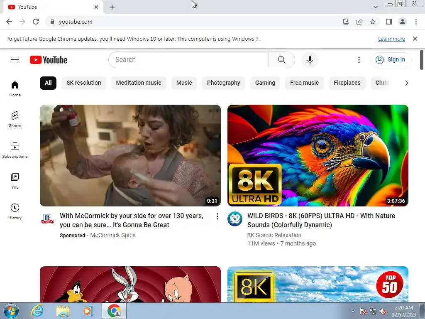The height and width of the screenshot is (319, 425).
Task: Open Subscriptions from sidebar
Action: [x=15, y=150]
